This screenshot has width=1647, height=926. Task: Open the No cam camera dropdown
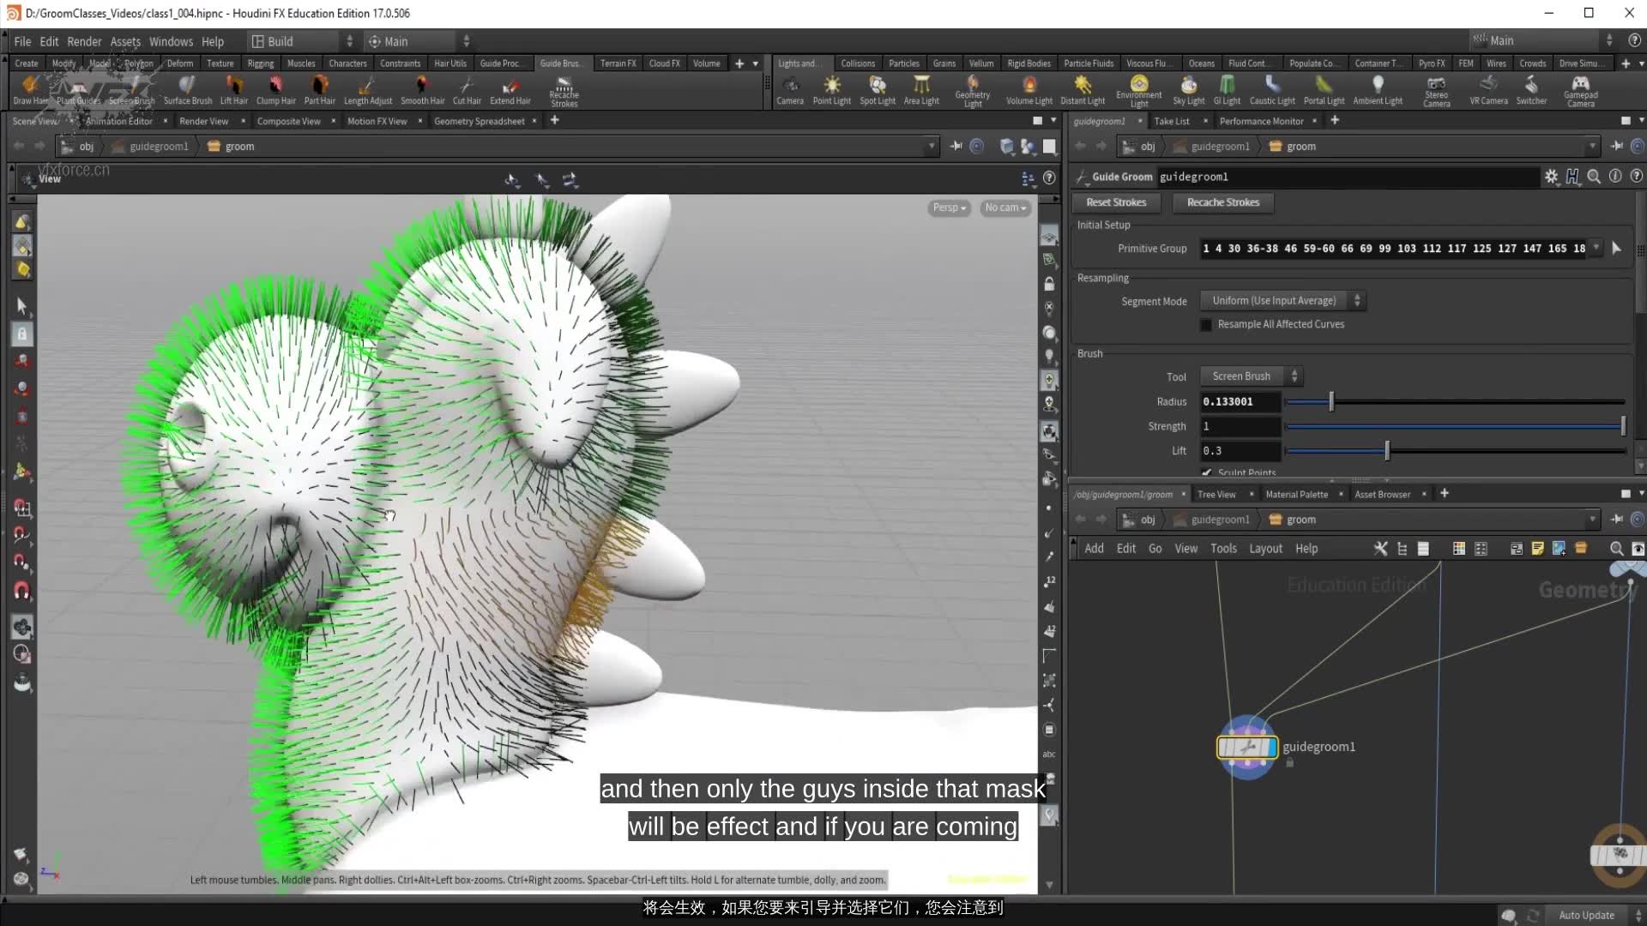click(1005, 207)
